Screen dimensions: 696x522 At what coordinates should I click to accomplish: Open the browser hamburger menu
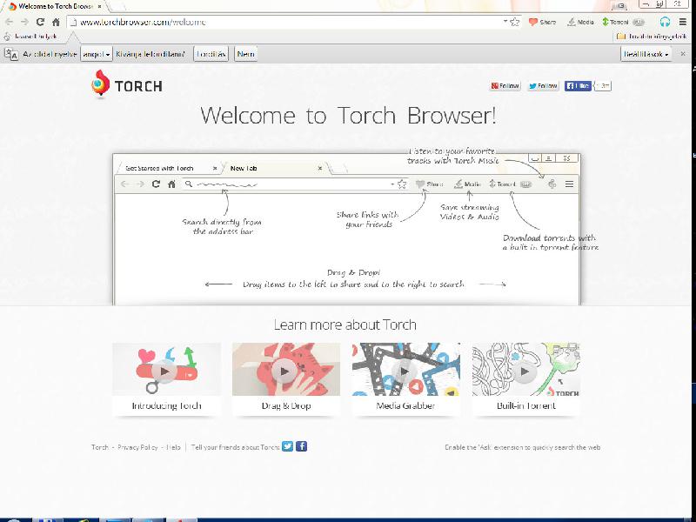(683, 22)
